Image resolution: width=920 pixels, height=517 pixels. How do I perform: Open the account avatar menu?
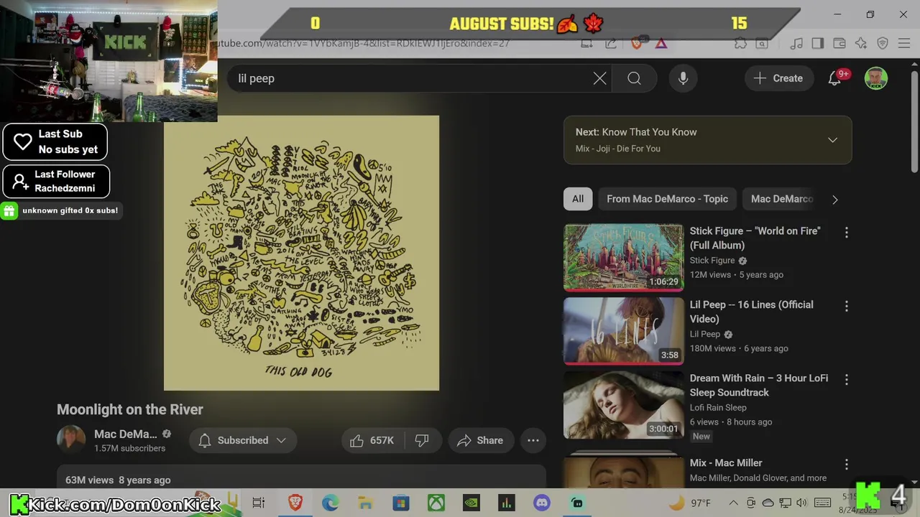pyautogui.click(x=875, y=78)
